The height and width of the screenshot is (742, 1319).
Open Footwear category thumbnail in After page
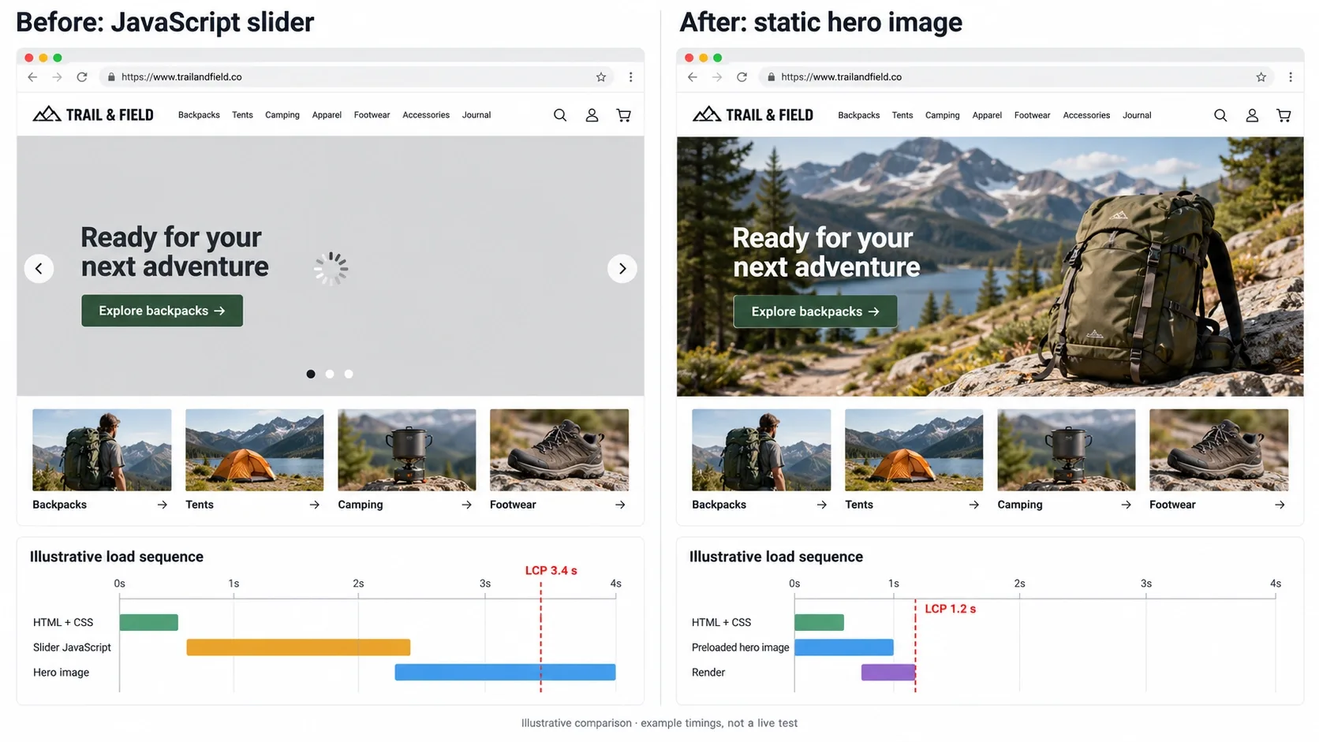pyautogui.click(x=1219, y=449)
